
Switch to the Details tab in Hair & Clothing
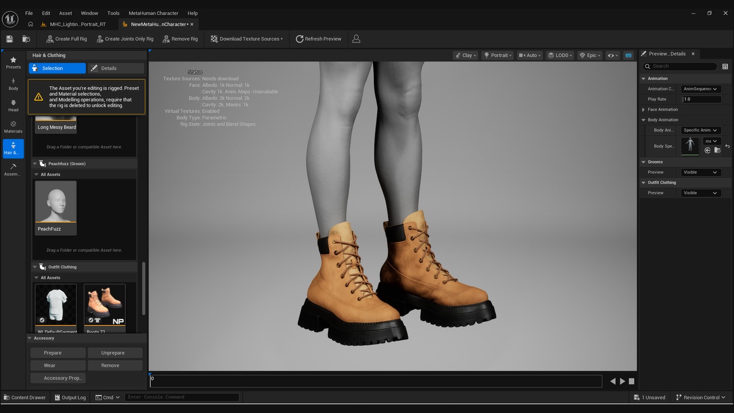click(x=116, y=68)
